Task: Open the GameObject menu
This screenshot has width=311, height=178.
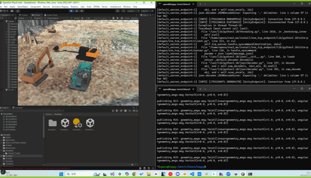Action: (x=23, y=6)
